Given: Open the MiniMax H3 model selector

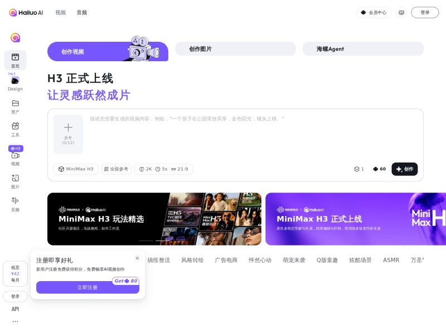Looking at the screenshot, I should (76, 169).
